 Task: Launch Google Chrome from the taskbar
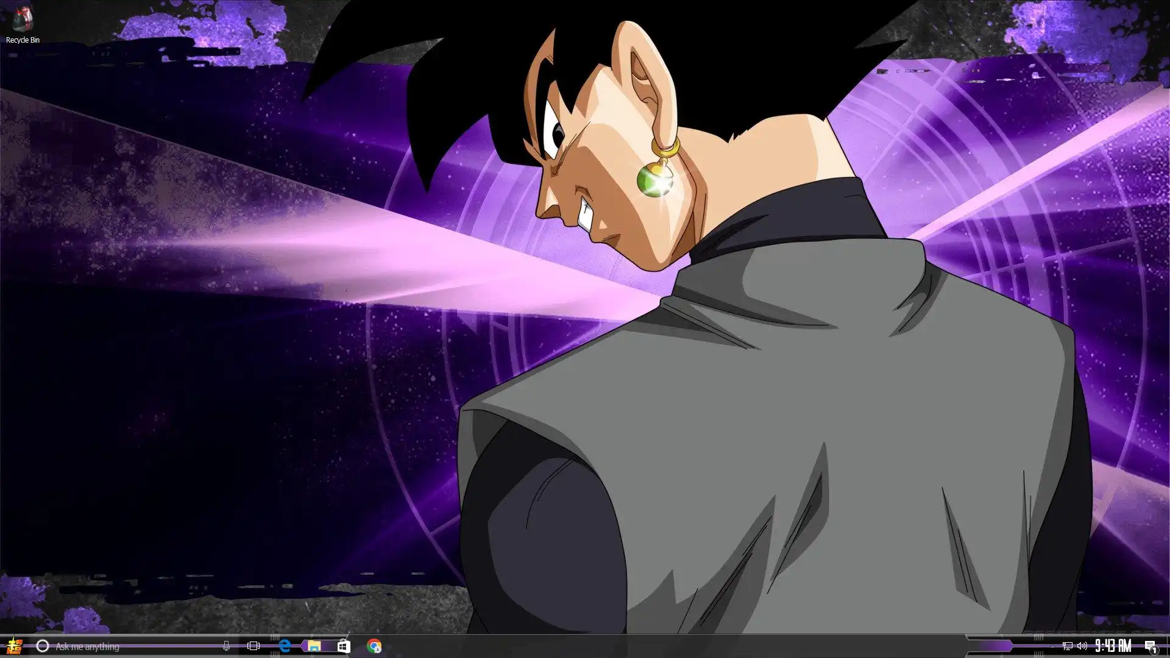pyautogui.click(x=374, y=646)
